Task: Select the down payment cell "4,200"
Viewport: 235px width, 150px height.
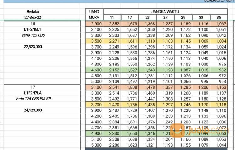Action: (x=94, y=116)
